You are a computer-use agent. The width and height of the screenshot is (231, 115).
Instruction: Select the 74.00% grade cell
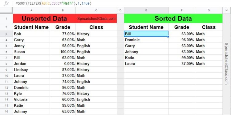(x=63, y=81)
